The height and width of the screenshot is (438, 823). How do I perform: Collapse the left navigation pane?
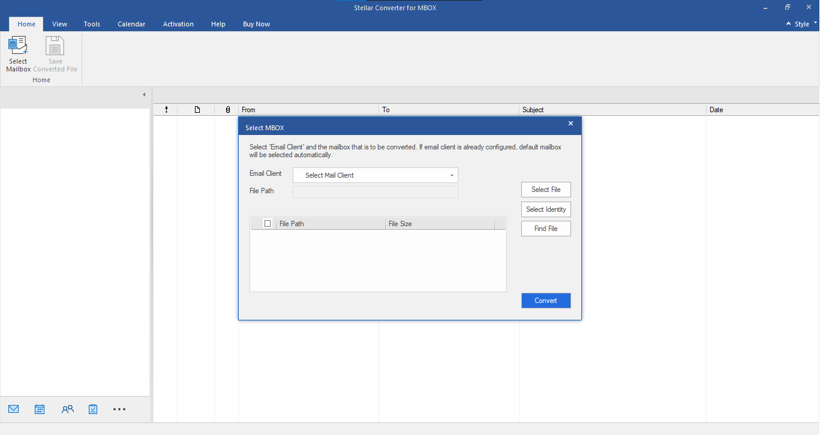pos(144,94)
